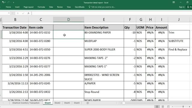This screenshot has height=108, width=192.
Task: Click the Item Description header cell
Action: [104, 27]
